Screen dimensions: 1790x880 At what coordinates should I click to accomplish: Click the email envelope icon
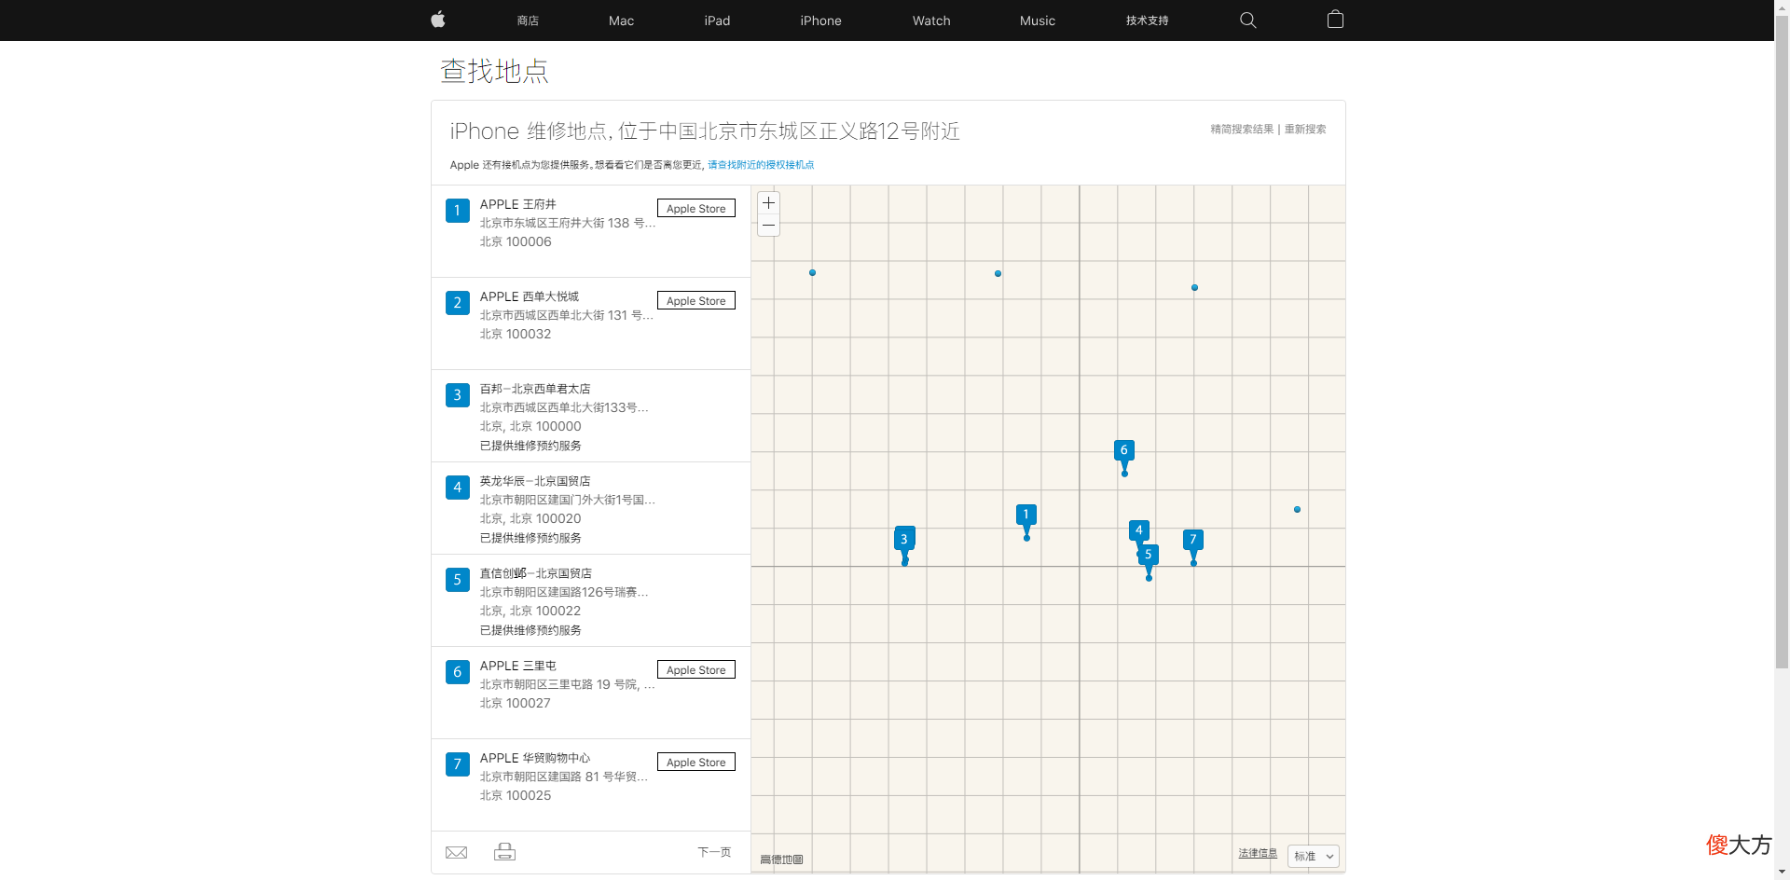click(x=457, y=852)
